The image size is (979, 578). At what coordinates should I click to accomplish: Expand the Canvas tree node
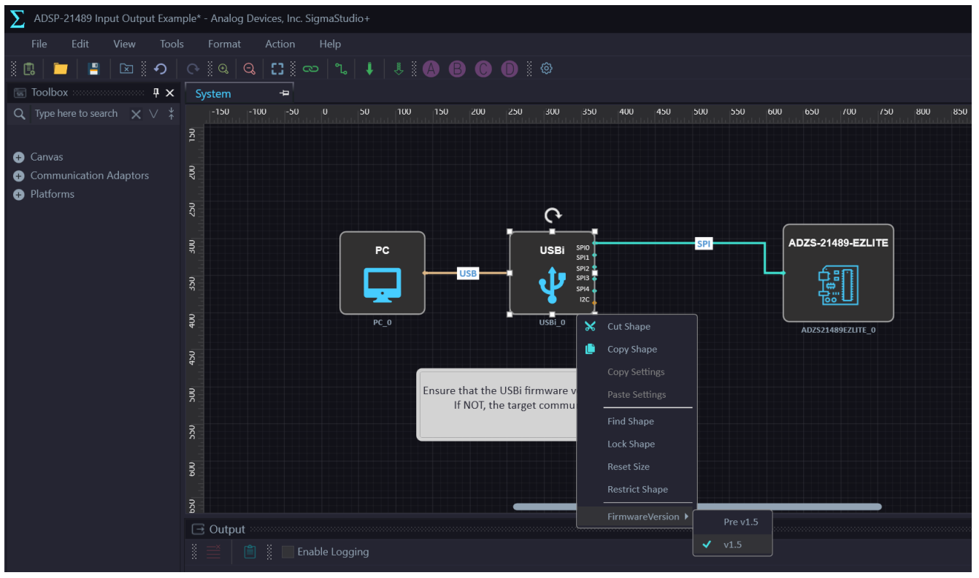[19, 157]
